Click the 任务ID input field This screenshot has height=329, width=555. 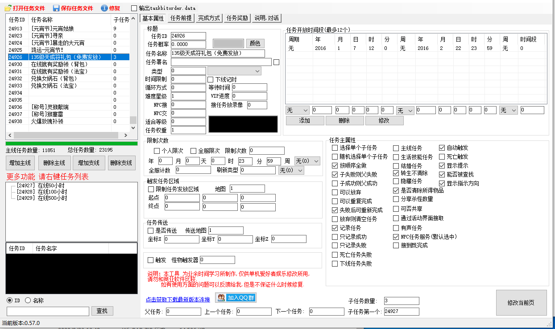188,36
